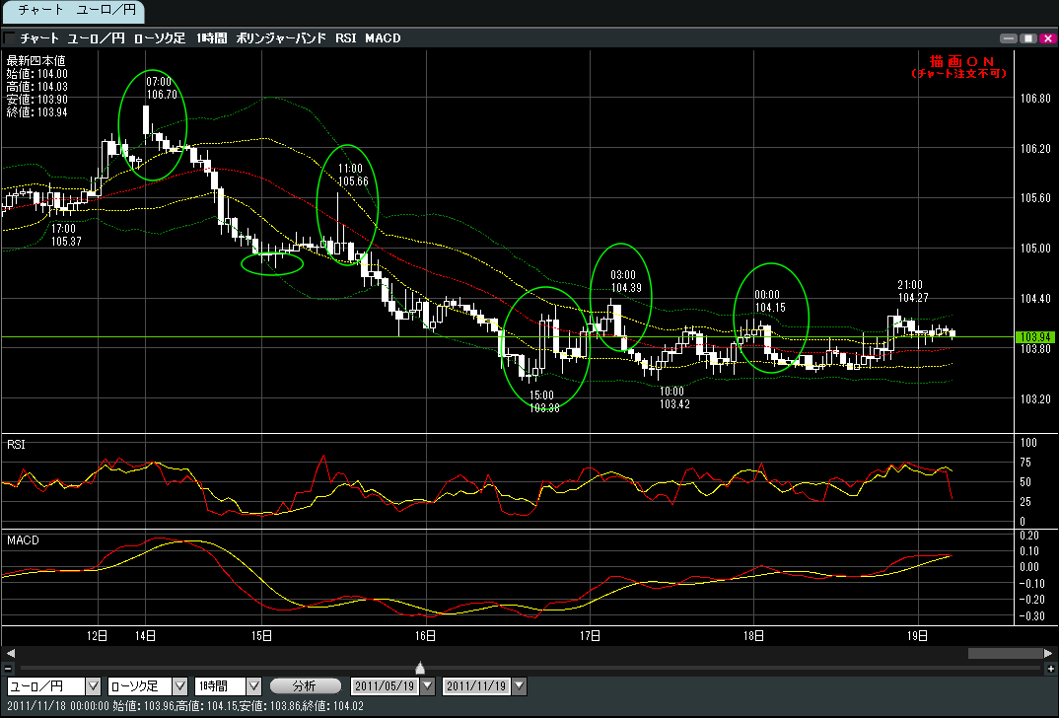
Task: Click the 分析 analysis button
Action: [x=305, y=685]
